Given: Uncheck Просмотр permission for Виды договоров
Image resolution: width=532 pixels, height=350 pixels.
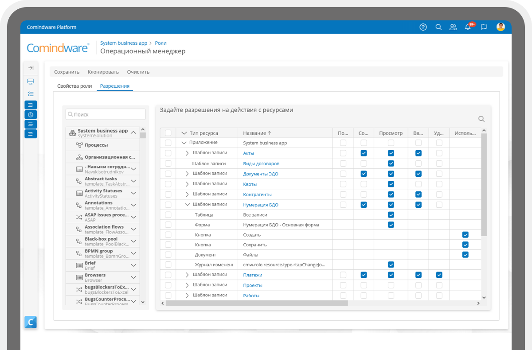Looking at the screenshot, I should coord(391,163).
